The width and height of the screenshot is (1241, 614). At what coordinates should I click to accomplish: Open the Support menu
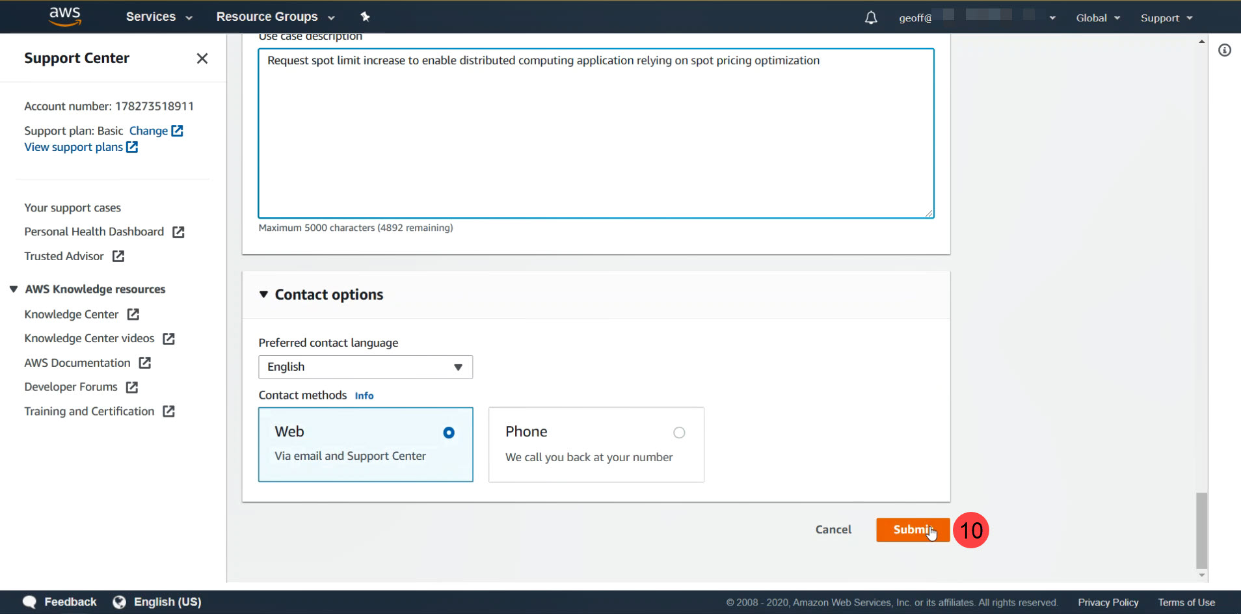1166,18
